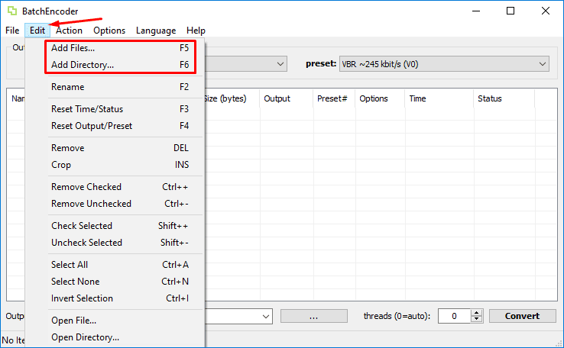Choose Open File... menu entry
Screen dimensions: 564x348
point(120,321)
